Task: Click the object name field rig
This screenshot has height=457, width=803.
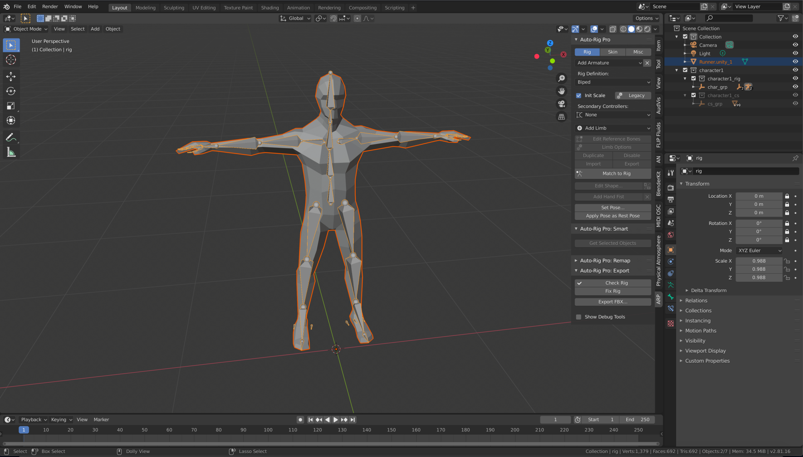Action: point(746,171)
